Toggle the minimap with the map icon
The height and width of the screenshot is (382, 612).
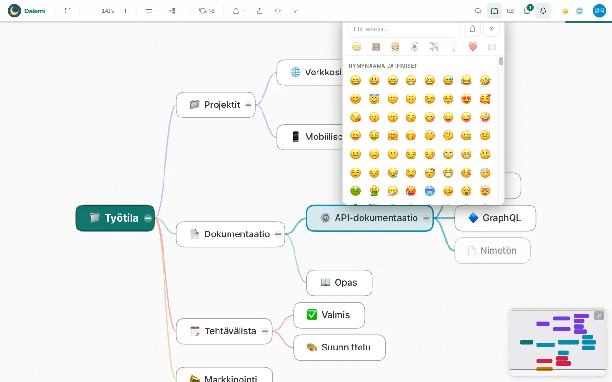coord(494,11)
